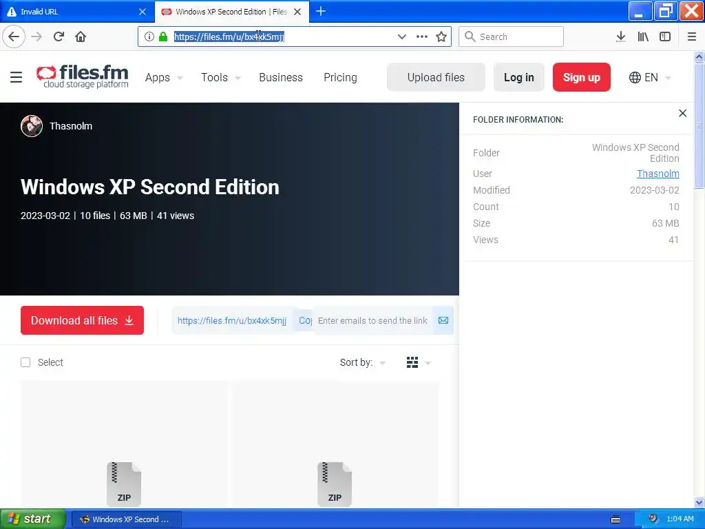Click the '41 views' text in banner
This screenshot has width=705, height=529.
pos(176,216)
